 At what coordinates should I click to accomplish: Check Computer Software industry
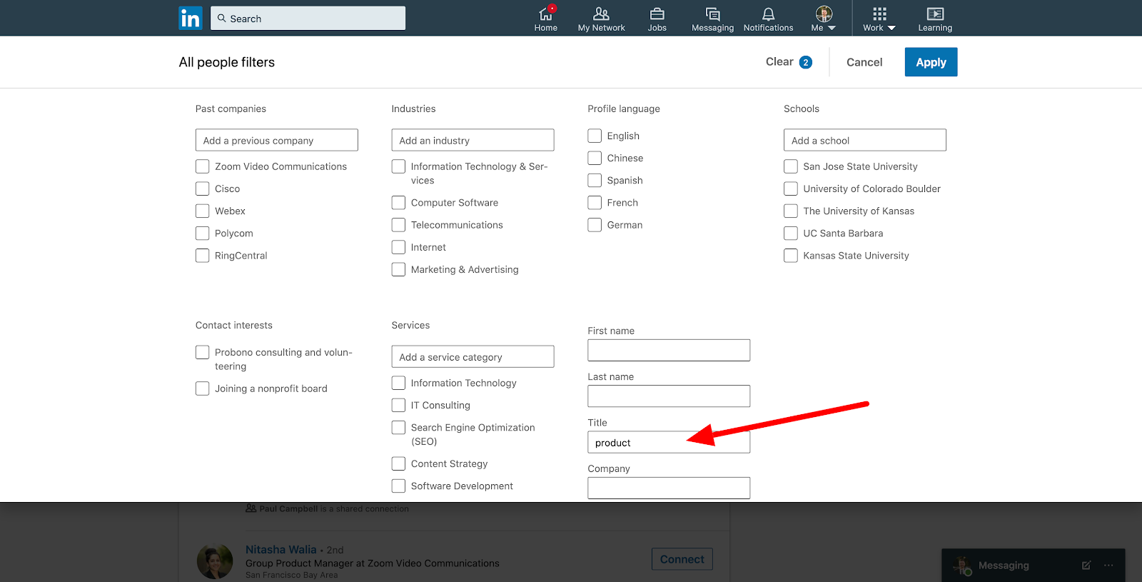click(398, 203)
